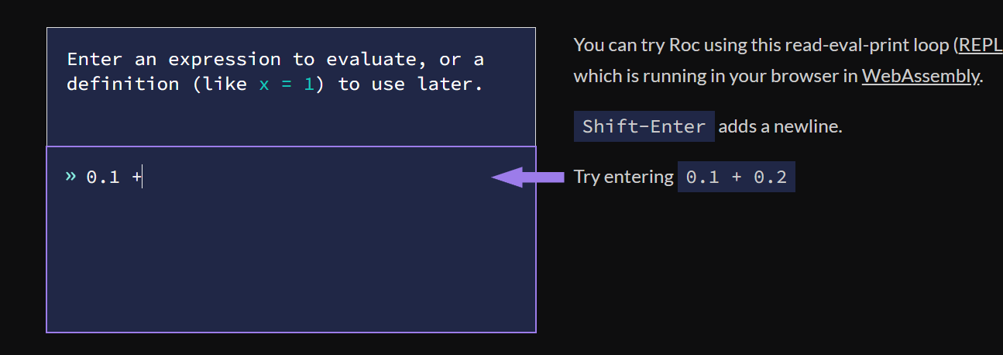Viewport: 1003px width, 355px height.
Task: Click the Shift-Enter key hint
Action: [644, 126]
